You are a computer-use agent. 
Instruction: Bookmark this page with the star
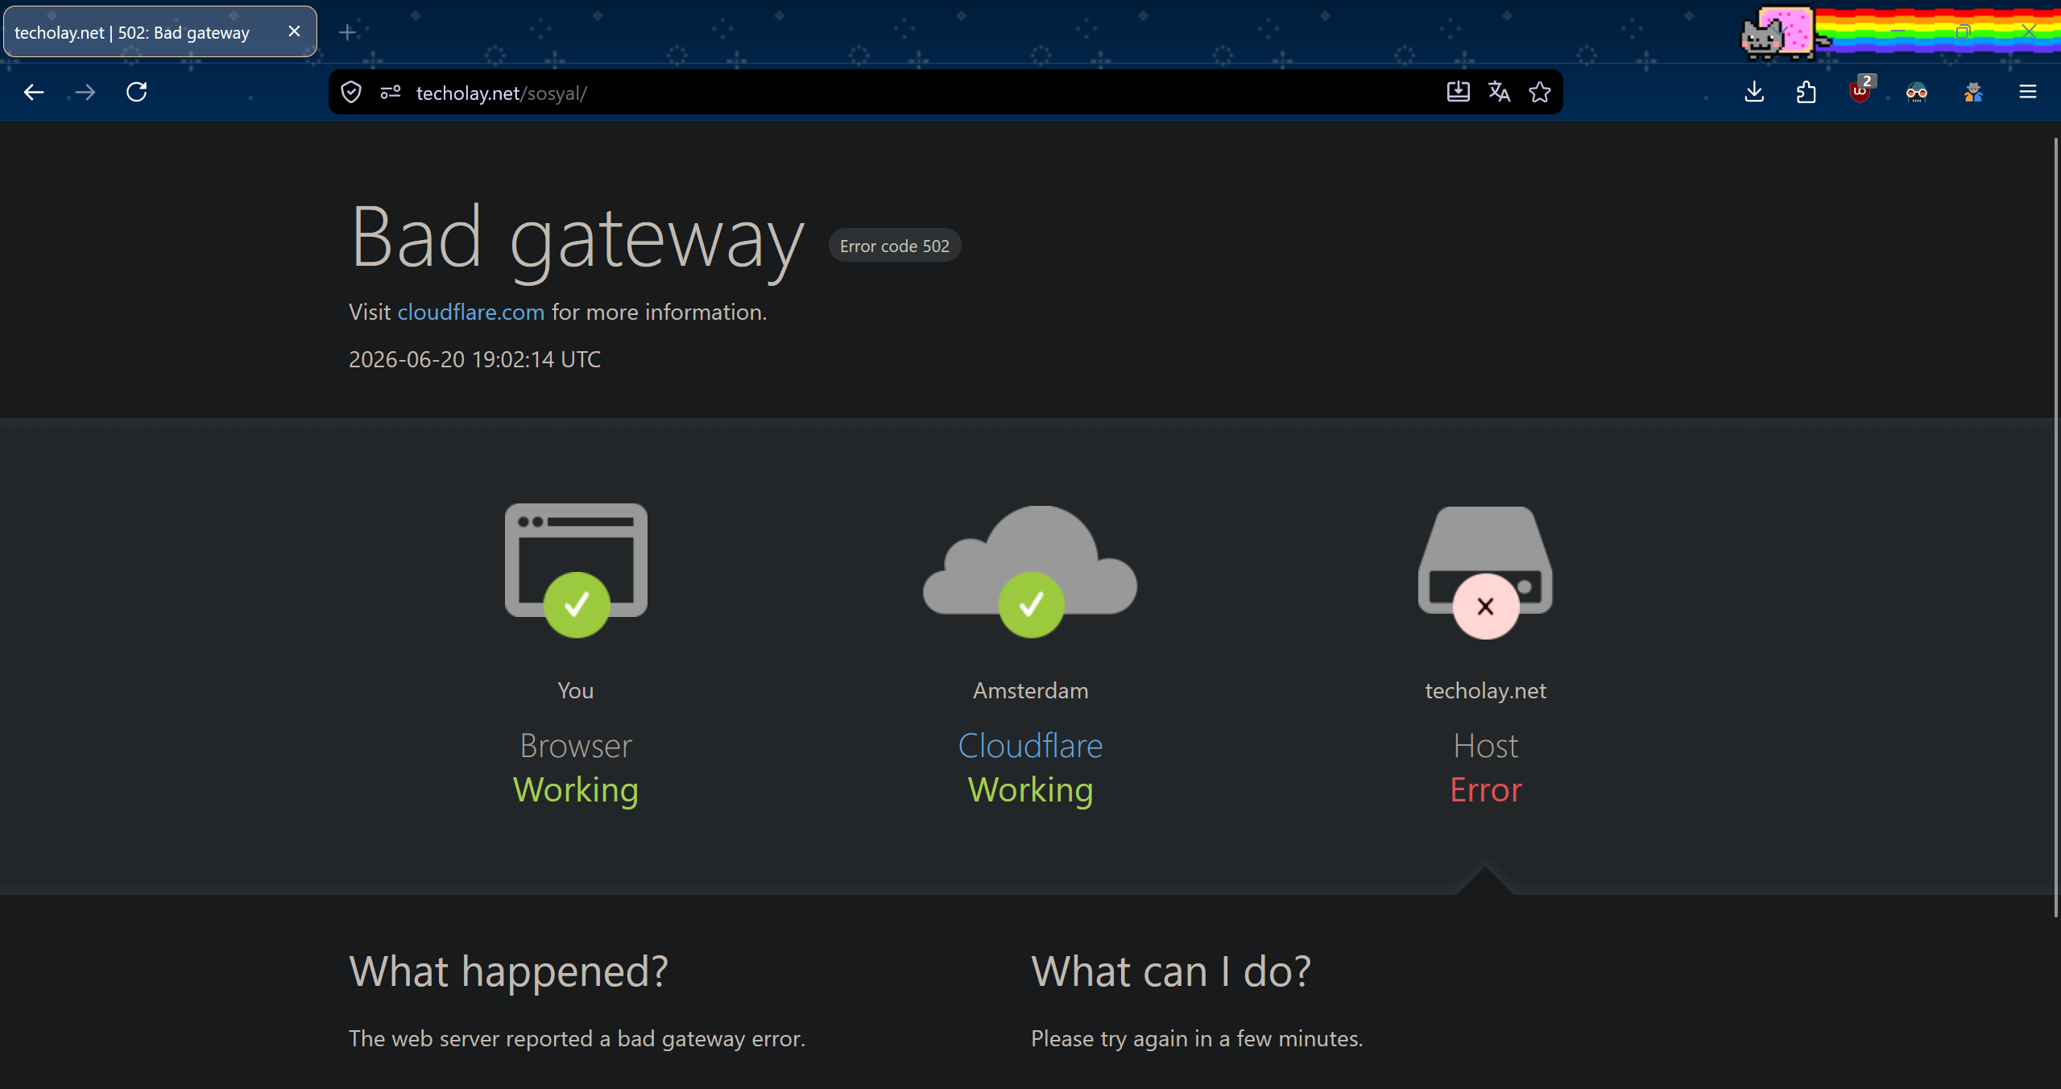coord(1540,92)
